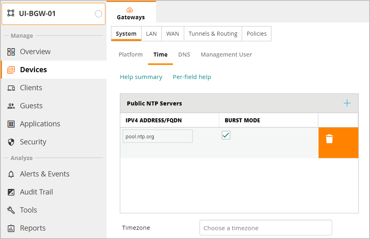
Task: Open the UI-BGW-01 device selector
Action: coord(53,14)
